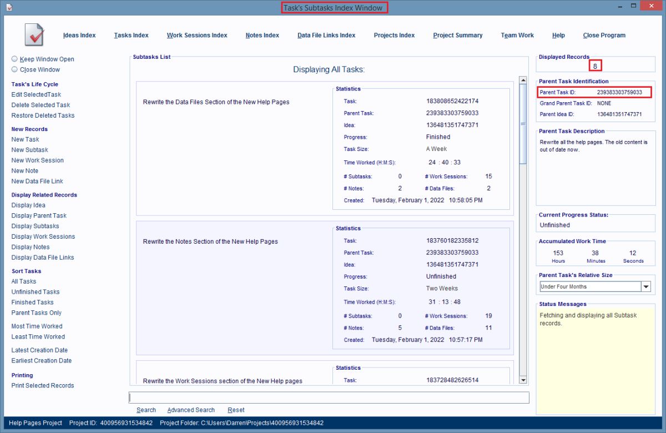Click Delete Selected Task link
Viewport: 666px width, 433px height.
tap(41, 105)
